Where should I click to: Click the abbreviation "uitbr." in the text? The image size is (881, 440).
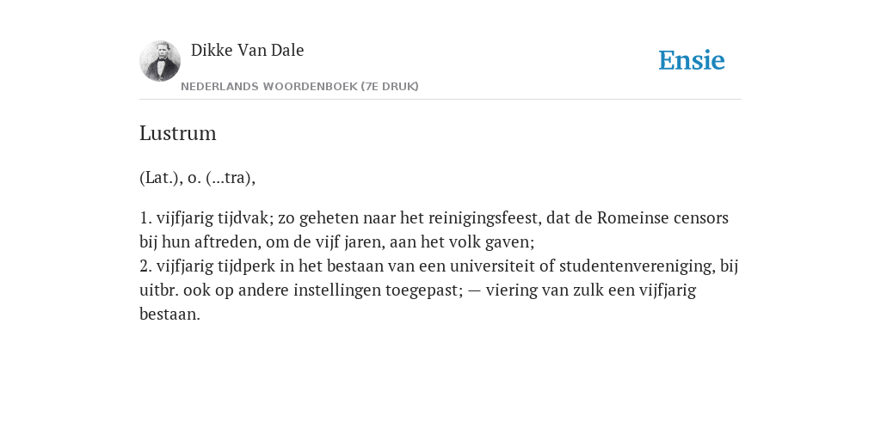click(159, 290)
